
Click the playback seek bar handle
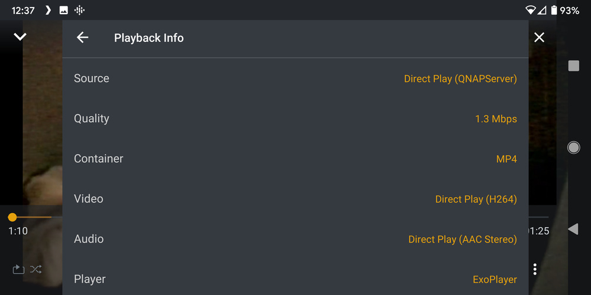pyautogui.click(x=12, y=217)
